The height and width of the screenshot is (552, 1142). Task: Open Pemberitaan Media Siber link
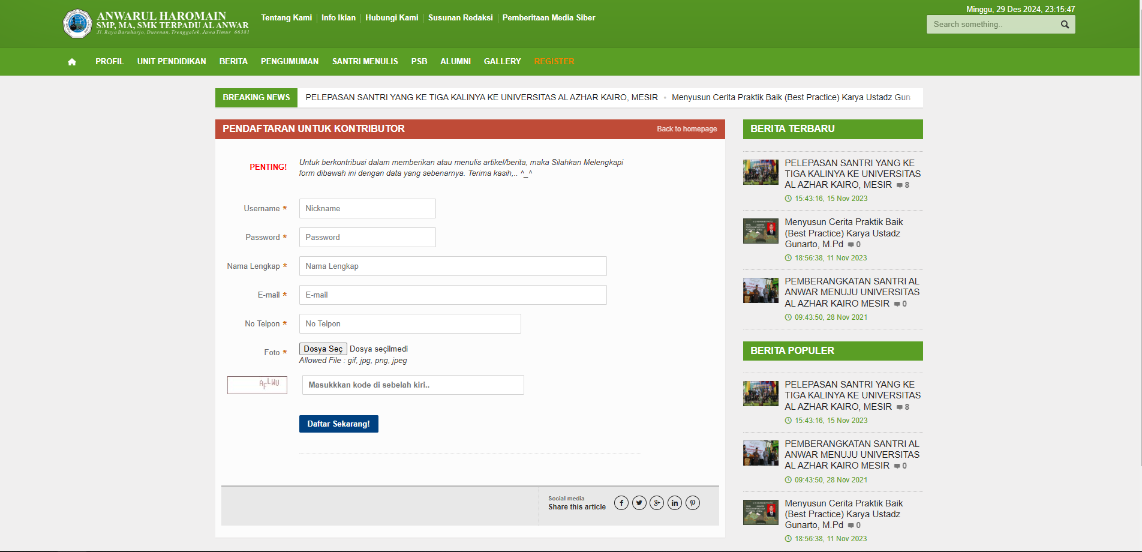click(549, 18)
